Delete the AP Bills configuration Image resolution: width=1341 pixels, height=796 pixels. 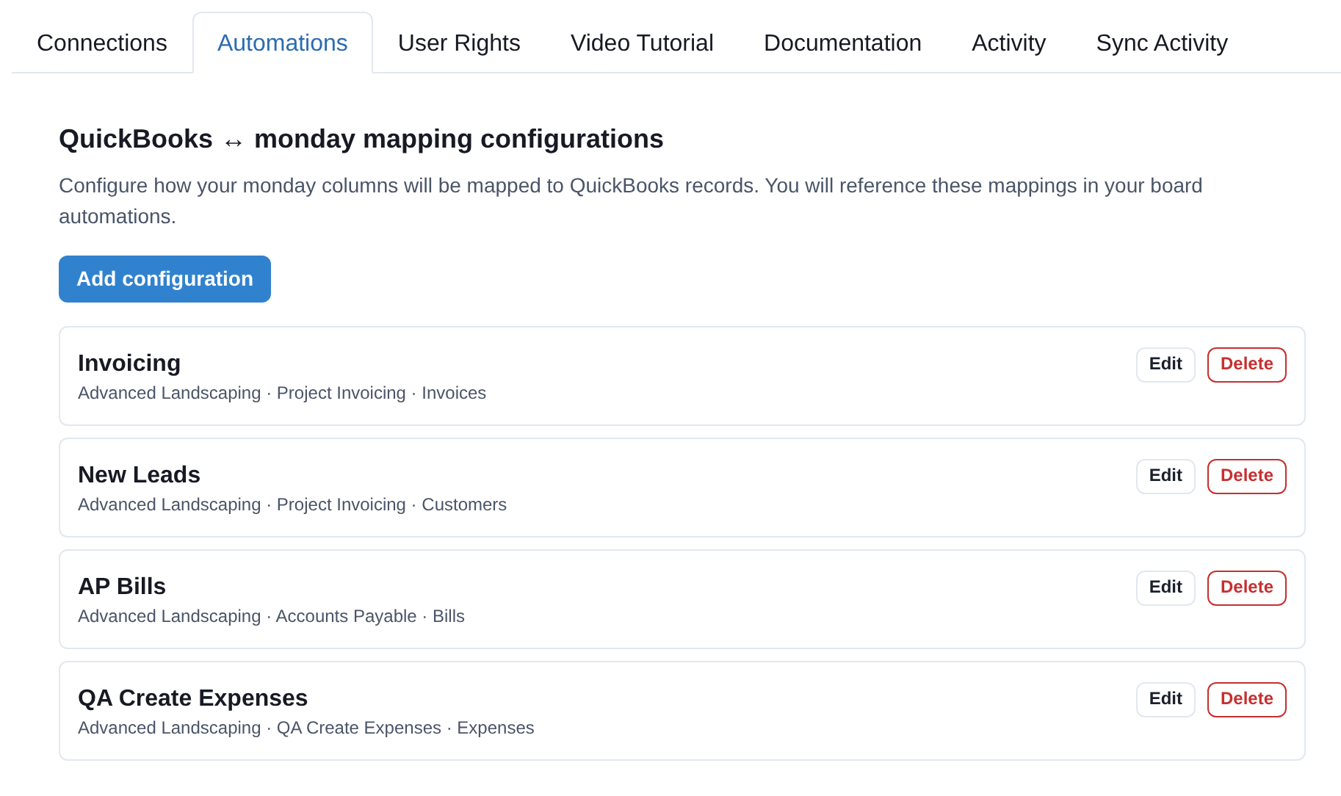pyautogui.click(x=1246, y=588)
